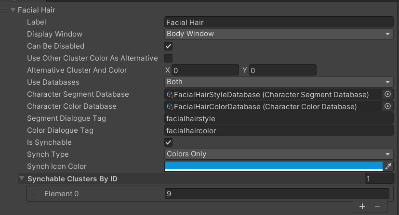Image resolution: width=399 pixels, height=215 pixels.
Task: Open the Display Window dropdown
Action: tap(279, 34)
